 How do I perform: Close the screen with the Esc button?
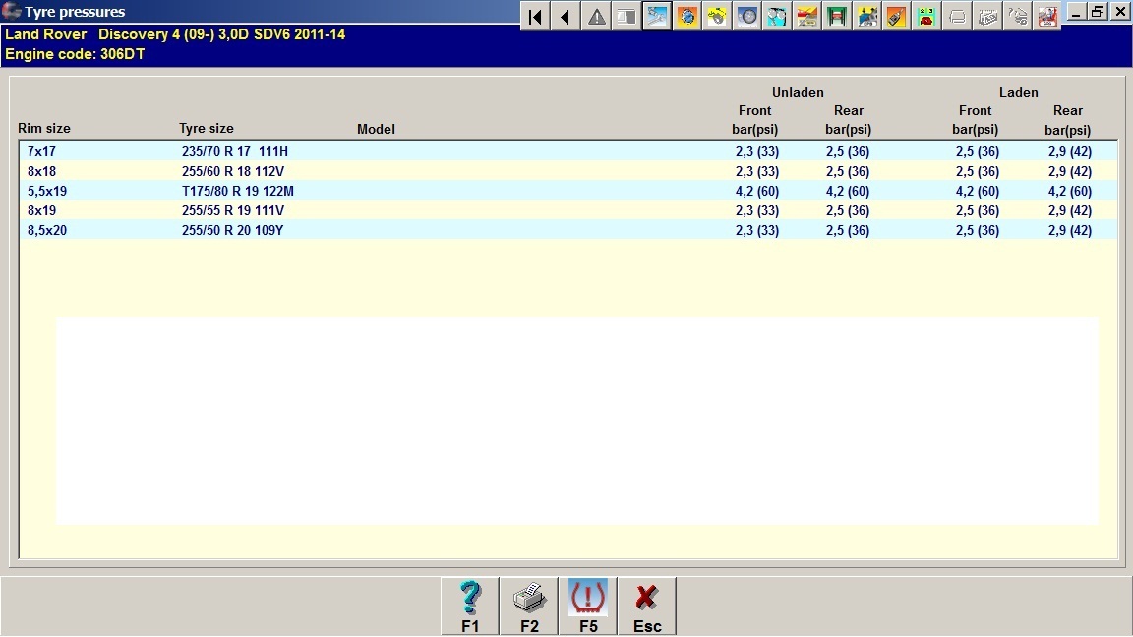[647, 606]
